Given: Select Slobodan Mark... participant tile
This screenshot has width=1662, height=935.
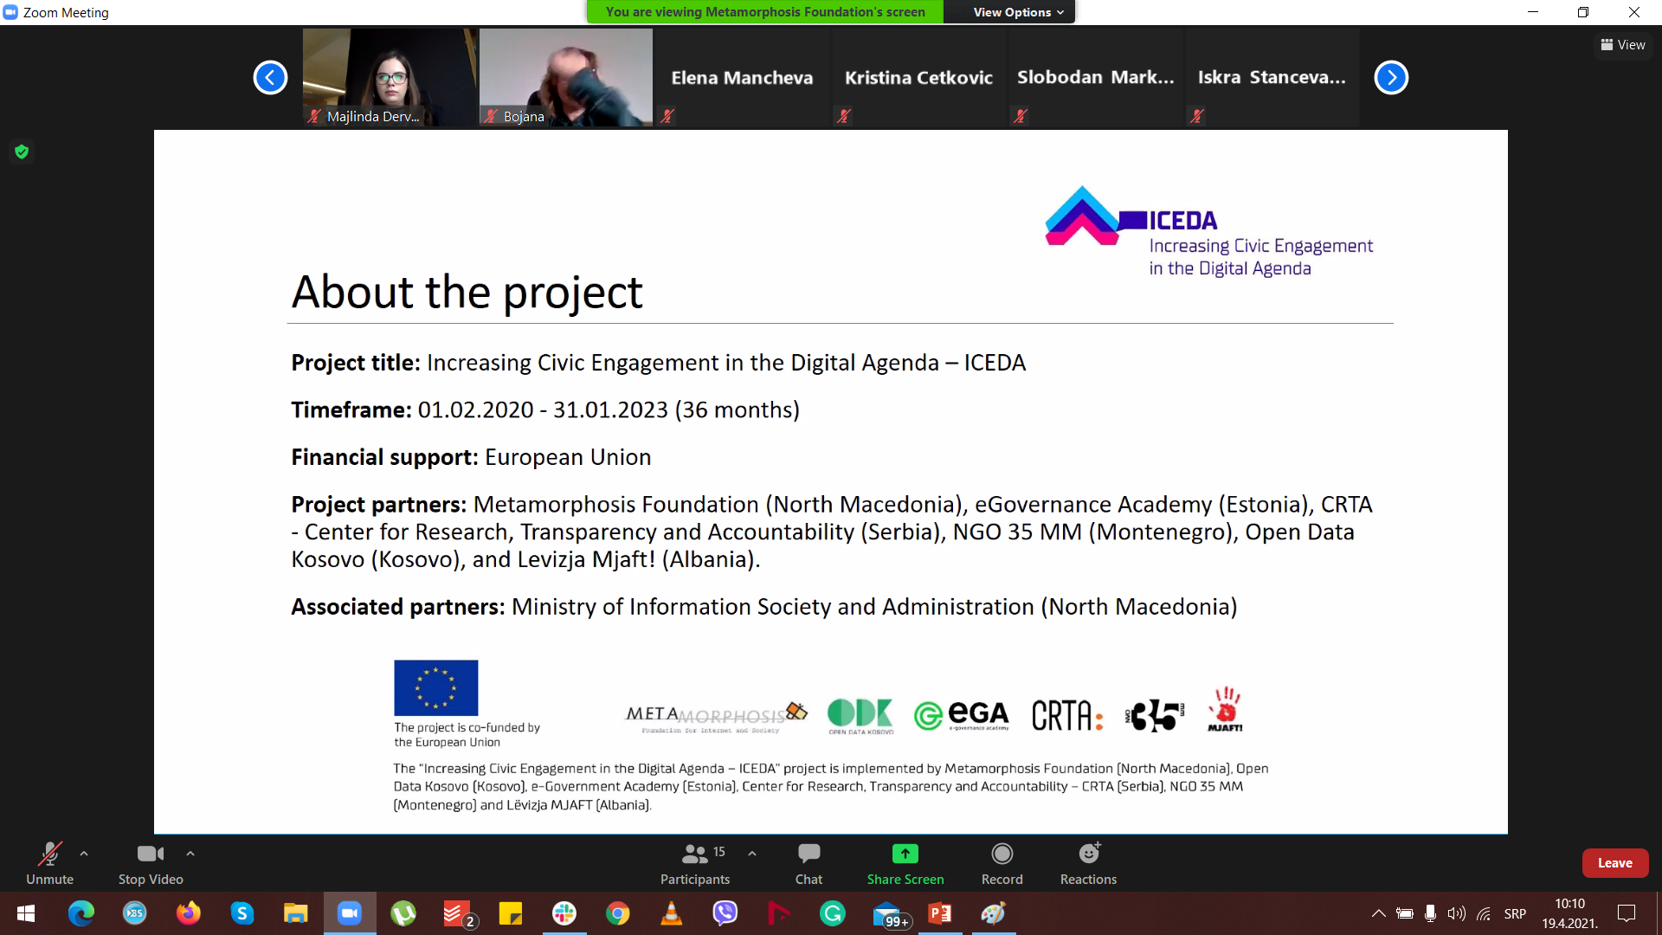Looking at the screenshot, I should 1096,78.
